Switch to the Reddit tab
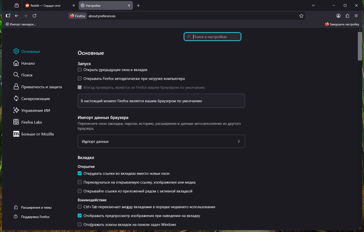 tap(50, 5)
